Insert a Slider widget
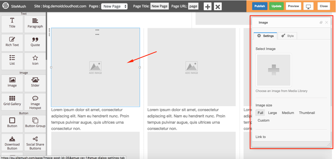The image size is (336, 159). pos(35,83)
